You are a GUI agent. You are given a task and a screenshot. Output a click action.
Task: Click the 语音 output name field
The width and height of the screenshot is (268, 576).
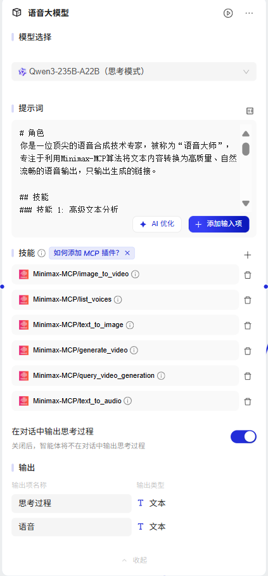click(72, 527)
